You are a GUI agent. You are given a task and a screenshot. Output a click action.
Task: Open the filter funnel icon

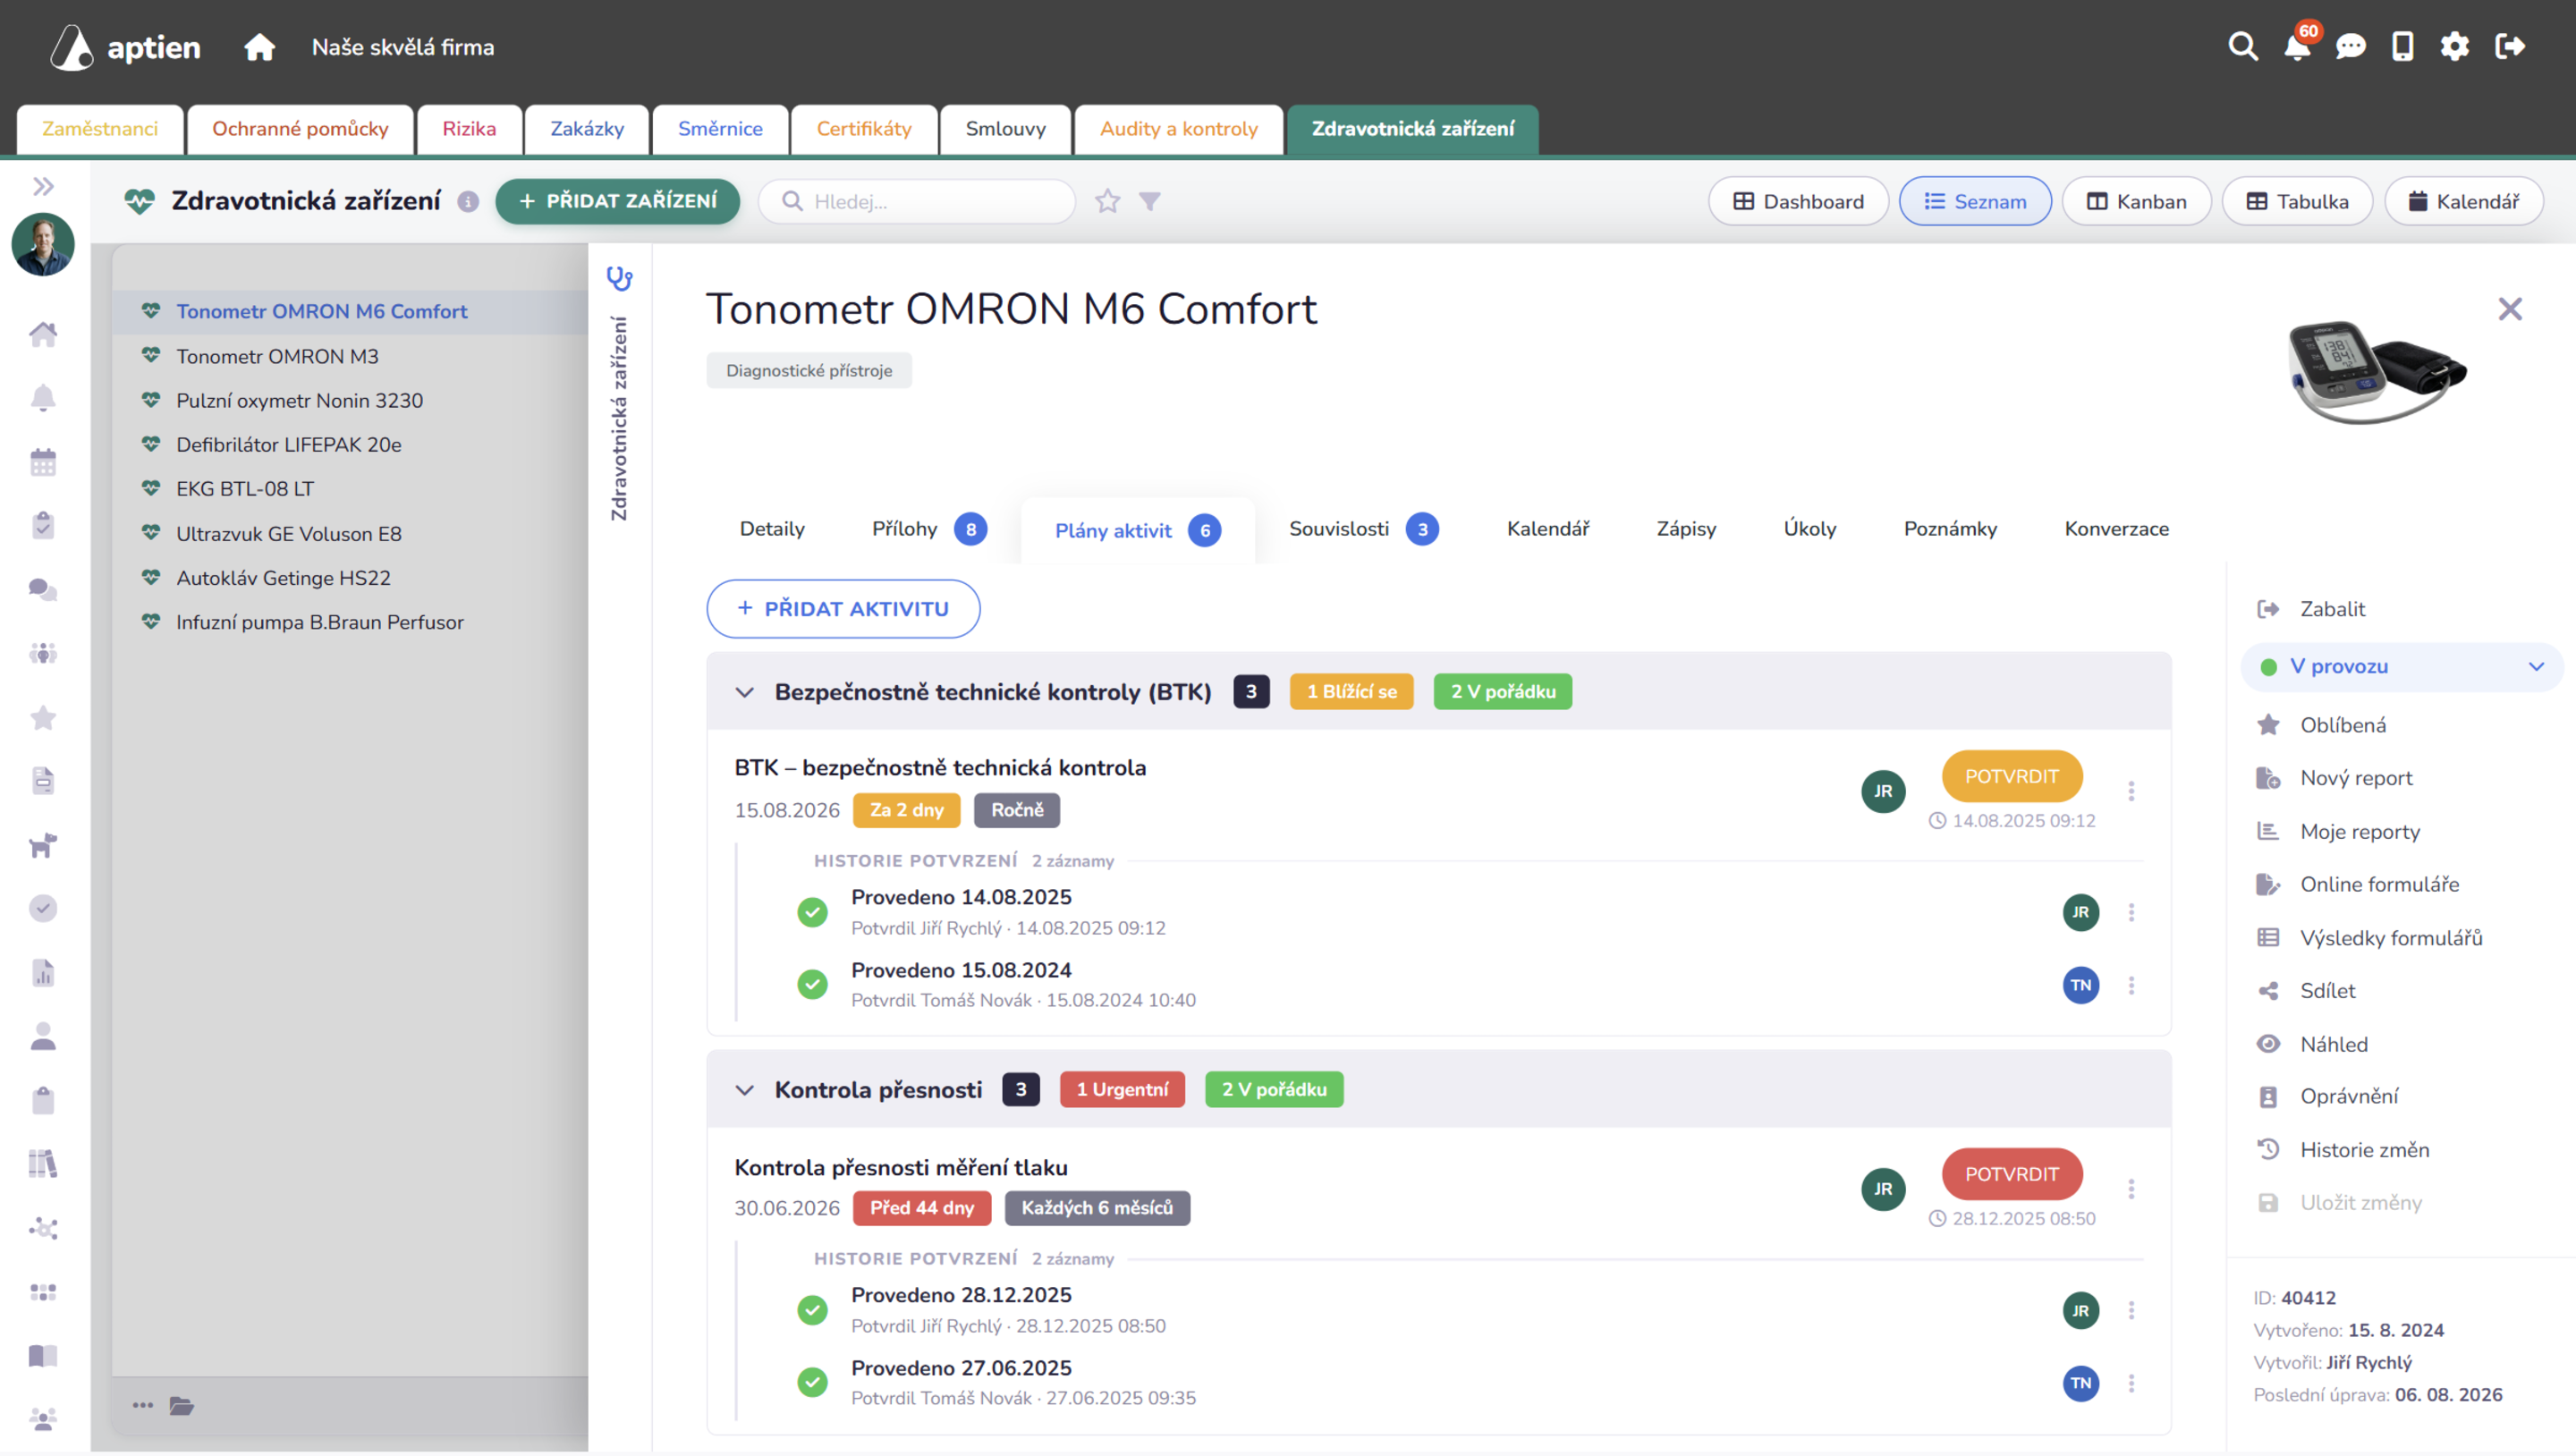coord(1150,201)
